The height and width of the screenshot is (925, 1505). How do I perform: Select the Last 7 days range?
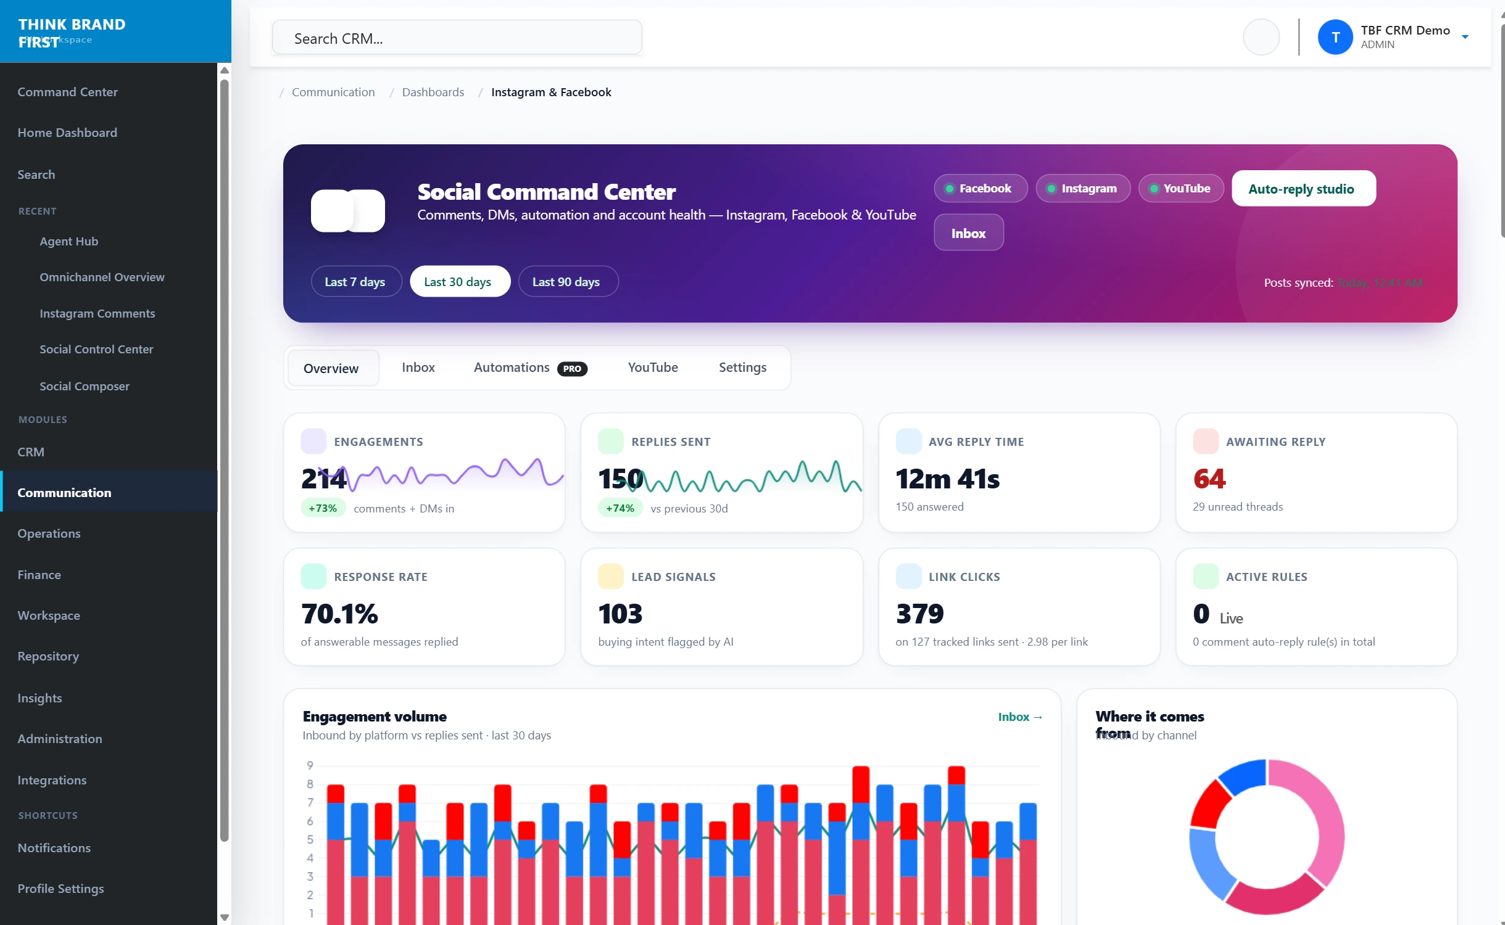pyautogui.click(x=356, y=281)
